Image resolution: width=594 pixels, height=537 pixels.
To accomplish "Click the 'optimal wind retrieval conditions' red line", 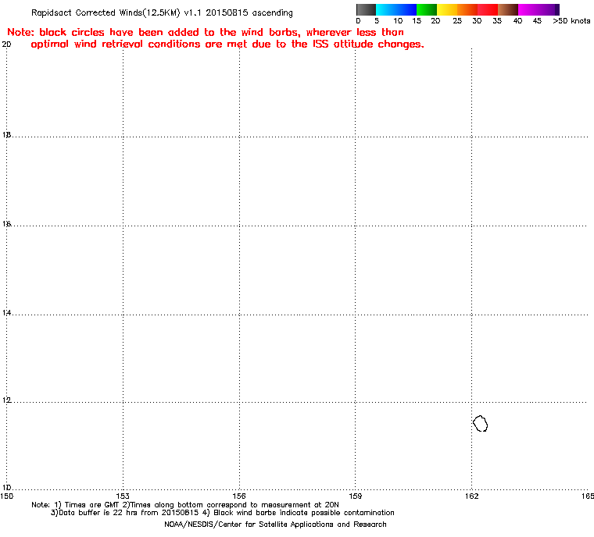I will (227, 44).
